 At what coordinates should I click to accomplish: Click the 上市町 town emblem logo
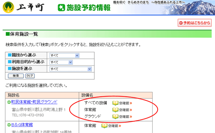(x=8, y=7)
